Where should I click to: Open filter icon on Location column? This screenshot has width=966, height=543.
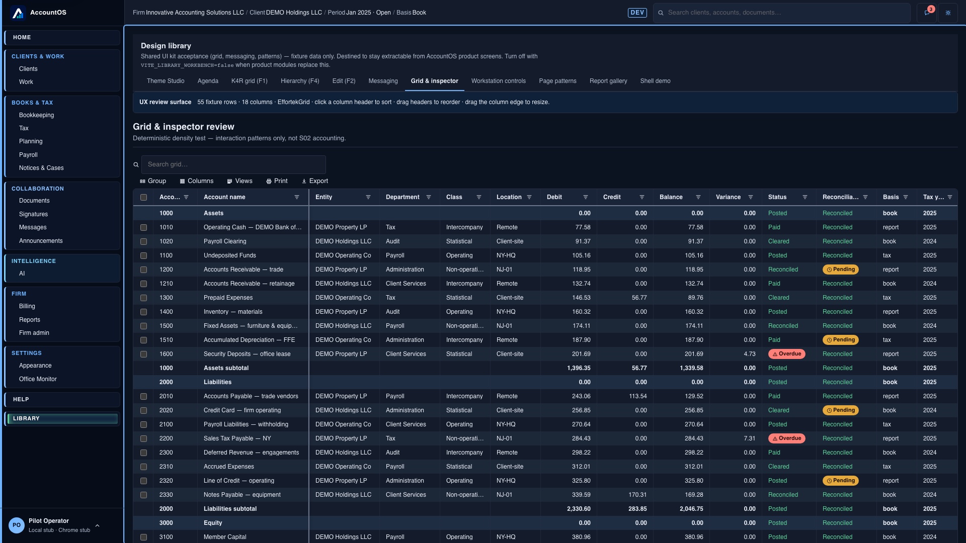(529, 197)
